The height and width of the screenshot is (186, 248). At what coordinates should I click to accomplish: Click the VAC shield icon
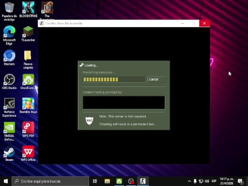coord(89,121)
